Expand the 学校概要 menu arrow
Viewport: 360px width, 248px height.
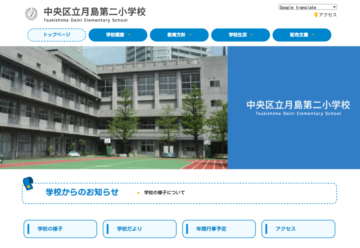pos(129,35)
